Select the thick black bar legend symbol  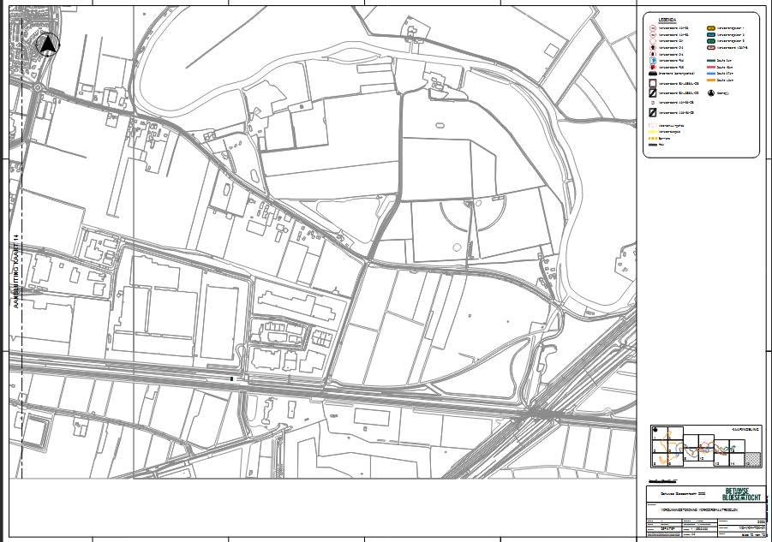[653, 75]
